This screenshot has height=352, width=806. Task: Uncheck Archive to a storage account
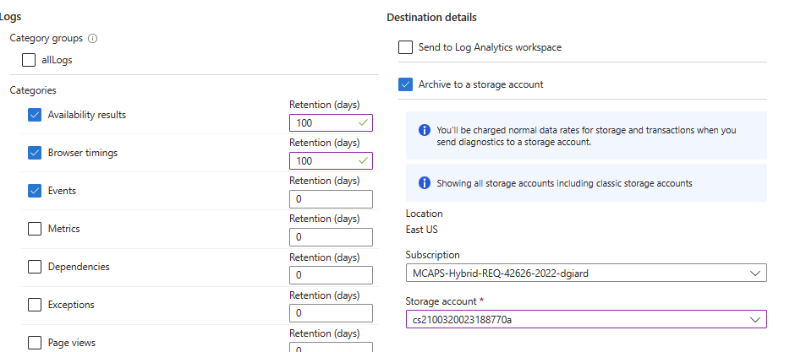[x=406, y=84]
